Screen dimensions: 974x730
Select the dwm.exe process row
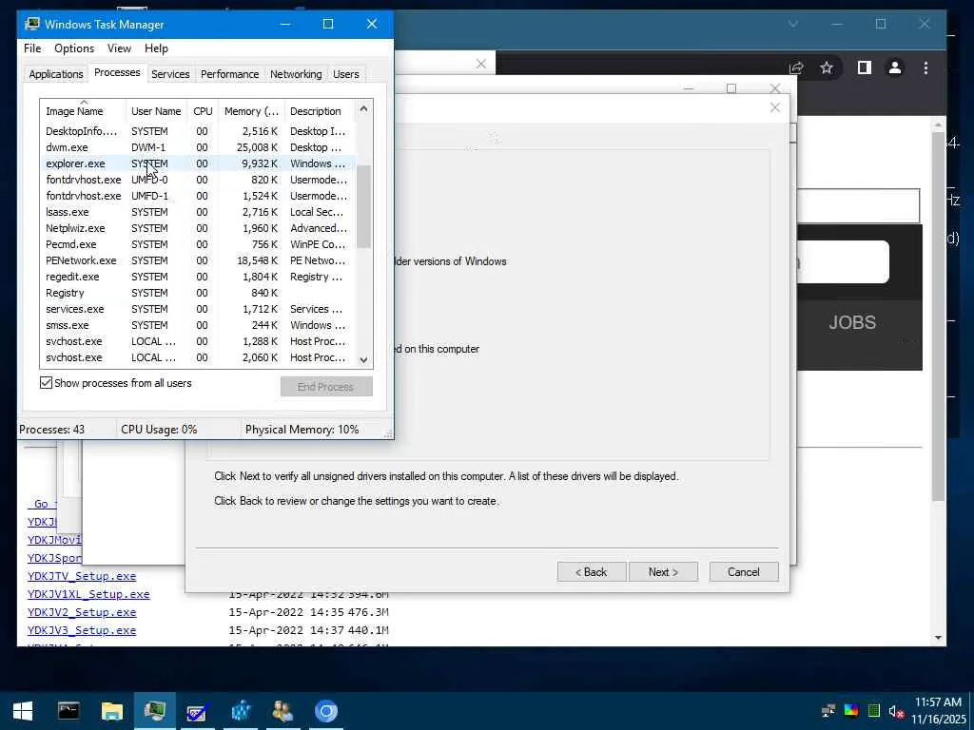pos(198,147)
